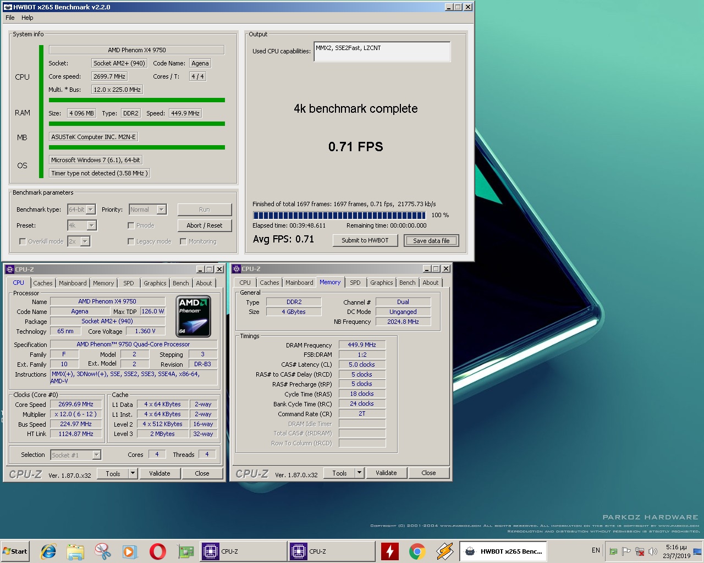
Task: Switch to Memory tab in CPU window
Action: click(x=103, y=283)
